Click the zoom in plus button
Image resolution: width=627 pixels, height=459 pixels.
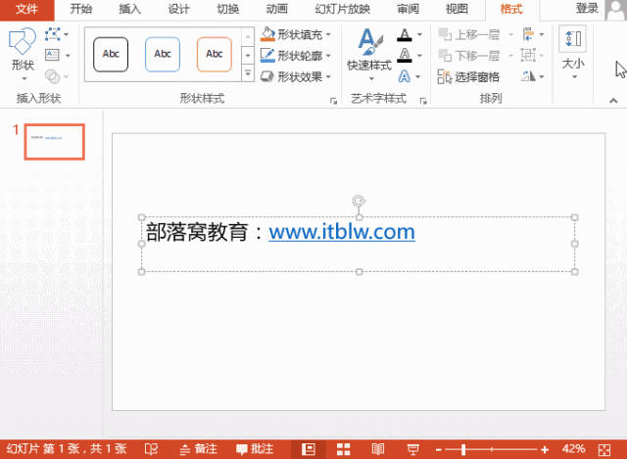545,450
